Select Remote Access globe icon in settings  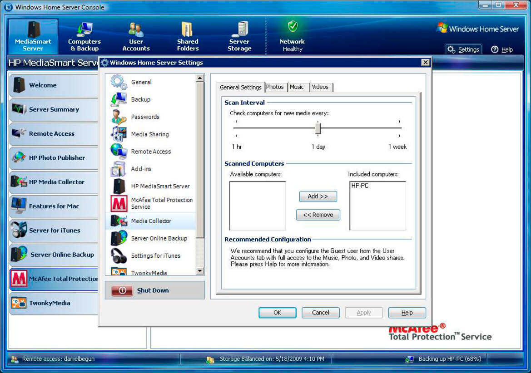click(119, 151)
